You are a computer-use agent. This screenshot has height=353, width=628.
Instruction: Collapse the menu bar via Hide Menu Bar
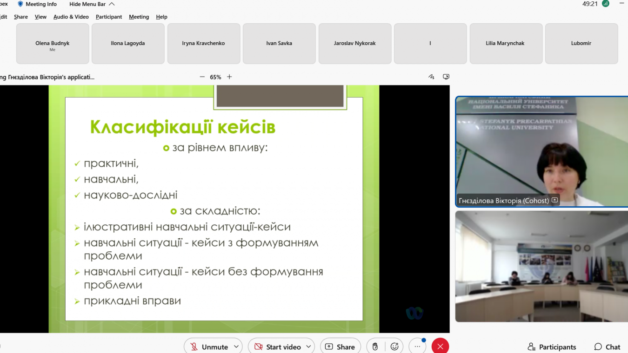coord(92,4)
